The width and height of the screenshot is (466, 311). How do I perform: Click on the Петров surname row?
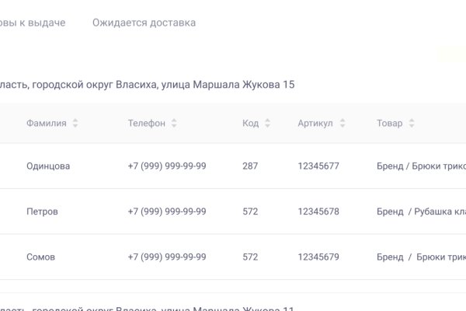[42, 211]
